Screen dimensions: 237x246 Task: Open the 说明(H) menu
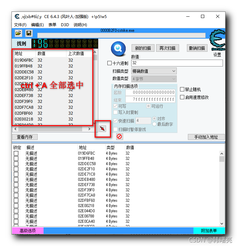tap(80, 25)
